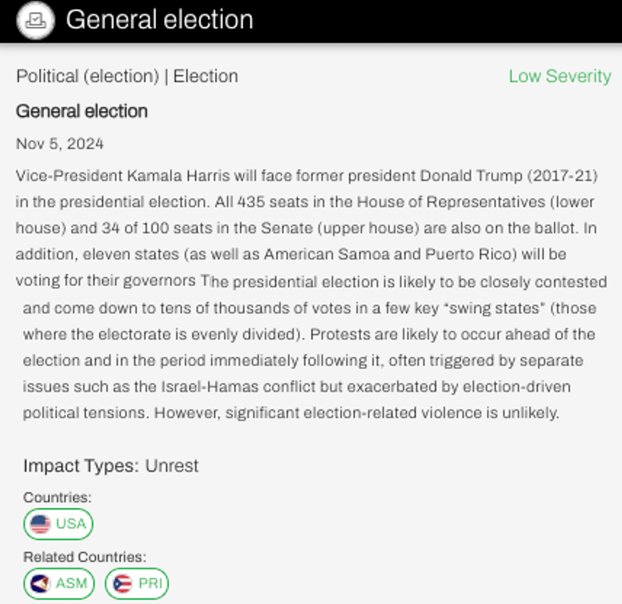This screenshot has width=622, height=604.
Task: Click the ballot box icon in header
Action: 35,21
